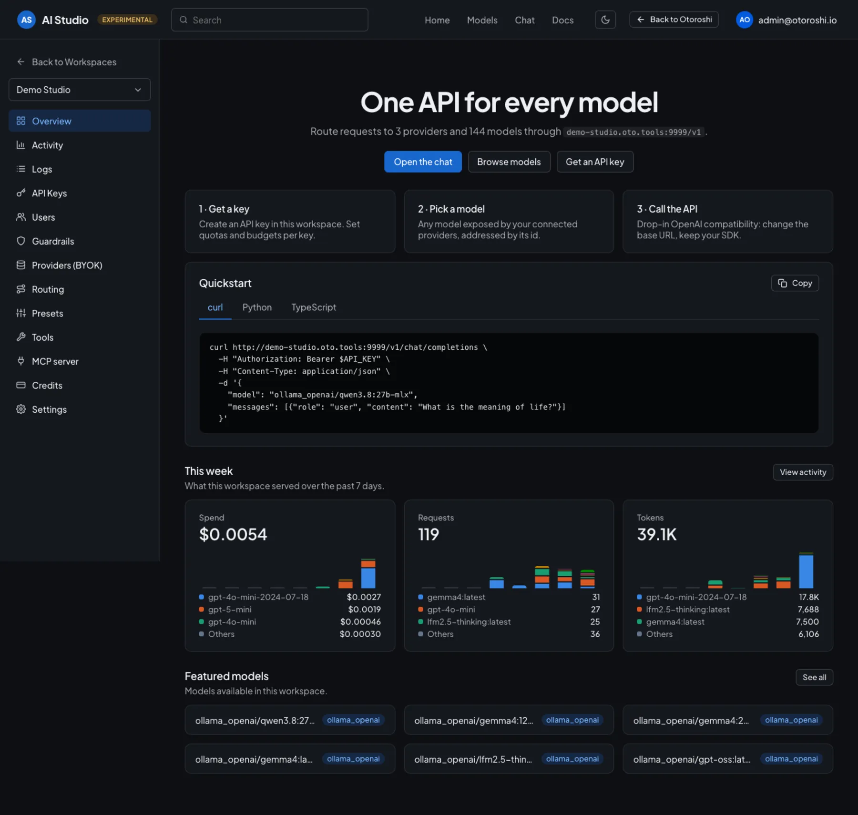The width and height of the screenshot is (858, 815).
Task: Expand the Demo Studio workspace dropdown
Action: tap(80, 90)
